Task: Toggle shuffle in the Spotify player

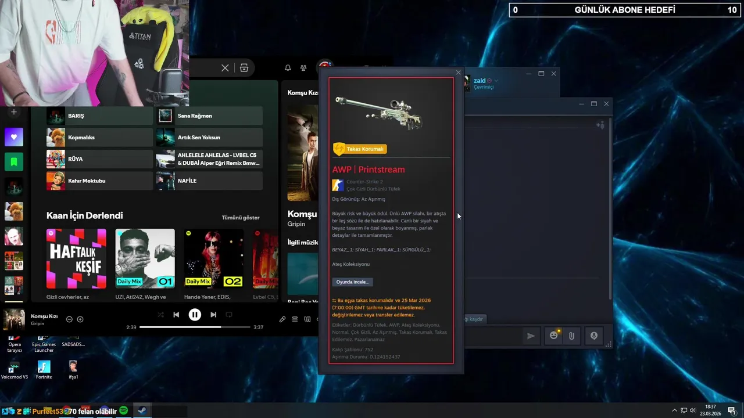Action: tap(160, 315)
